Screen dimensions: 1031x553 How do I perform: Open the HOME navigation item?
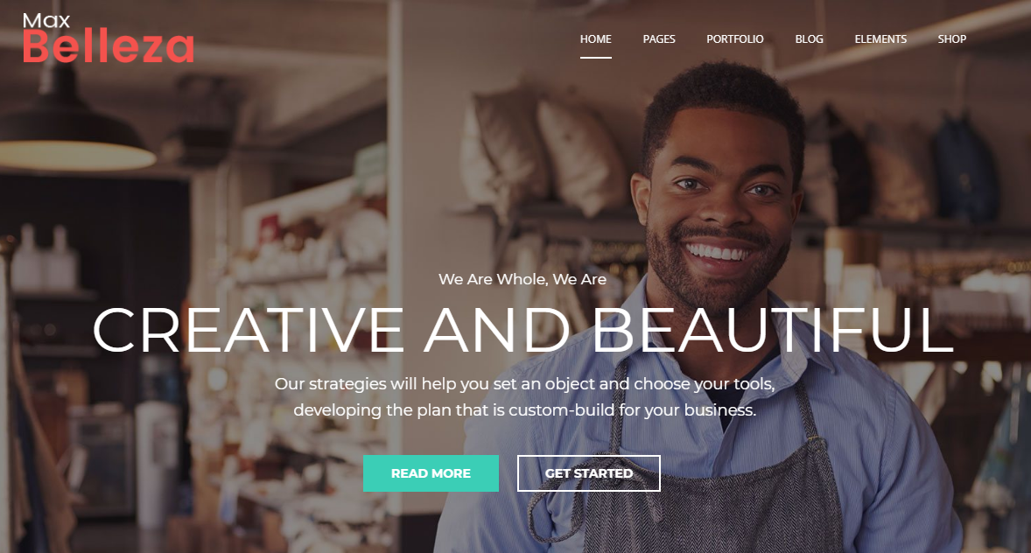596,38
